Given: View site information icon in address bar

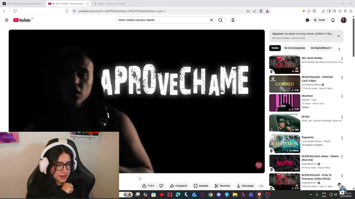Looking at the screenshot, I should (74, 11).
